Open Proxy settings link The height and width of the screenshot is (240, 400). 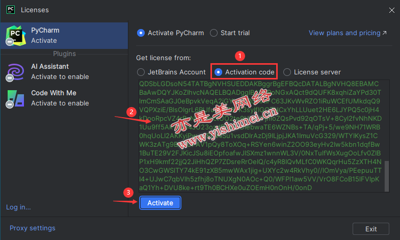33,228
